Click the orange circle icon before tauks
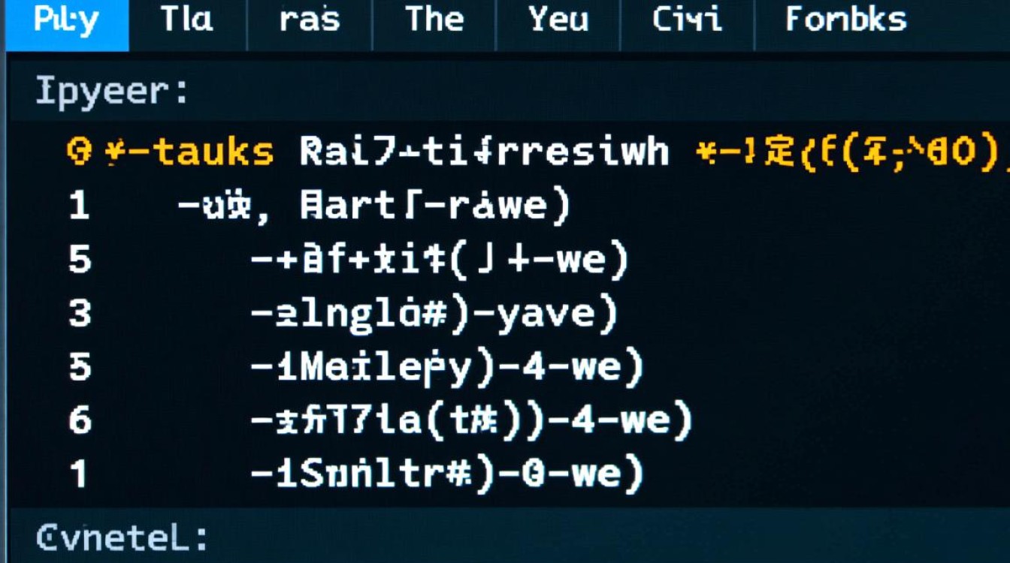Screen dimensions: 1010x563 (78, 152)
